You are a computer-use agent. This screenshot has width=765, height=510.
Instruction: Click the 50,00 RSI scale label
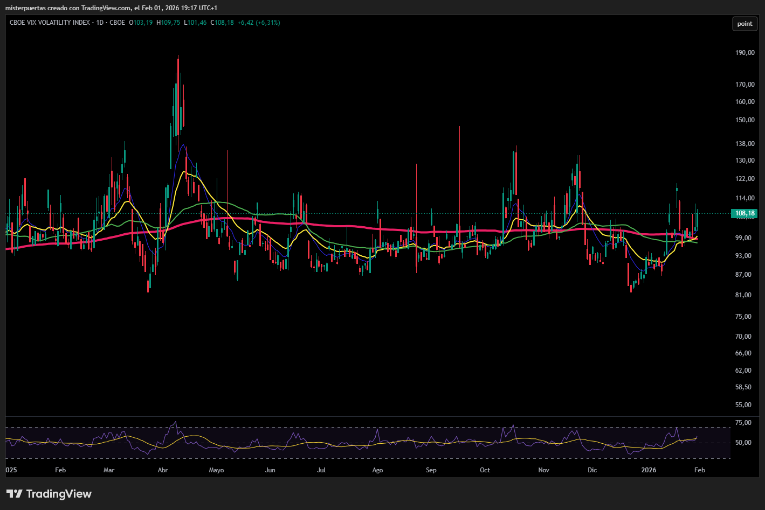[x=743, y=443]
